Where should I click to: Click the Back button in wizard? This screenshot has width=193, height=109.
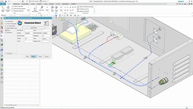click(x=27, y=57)
